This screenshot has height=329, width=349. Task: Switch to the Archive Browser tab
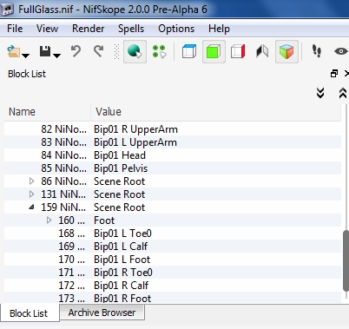(102, 313)
